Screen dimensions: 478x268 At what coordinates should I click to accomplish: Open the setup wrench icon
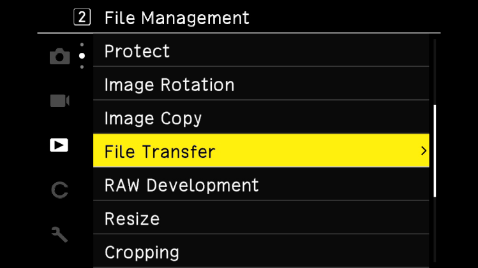pos(59,234)
